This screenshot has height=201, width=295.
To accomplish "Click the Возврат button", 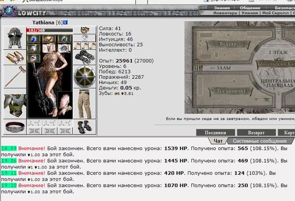I will [256, 133].
